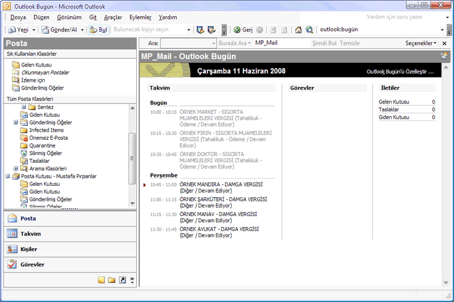The height and width of the screenshot is (302, 454).
Task: Select Silinmiş Öğeler folder in tree
Action: [45, 153]
